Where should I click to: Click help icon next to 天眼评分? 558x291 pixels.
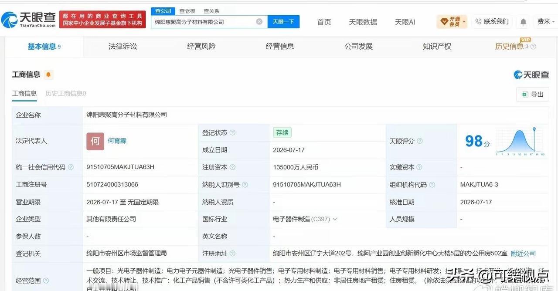click(x=420, y=141)
